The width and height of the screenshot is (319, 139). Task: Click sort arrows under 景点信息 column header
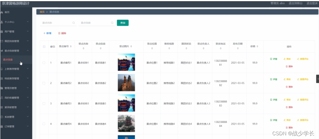pos(101,48)
